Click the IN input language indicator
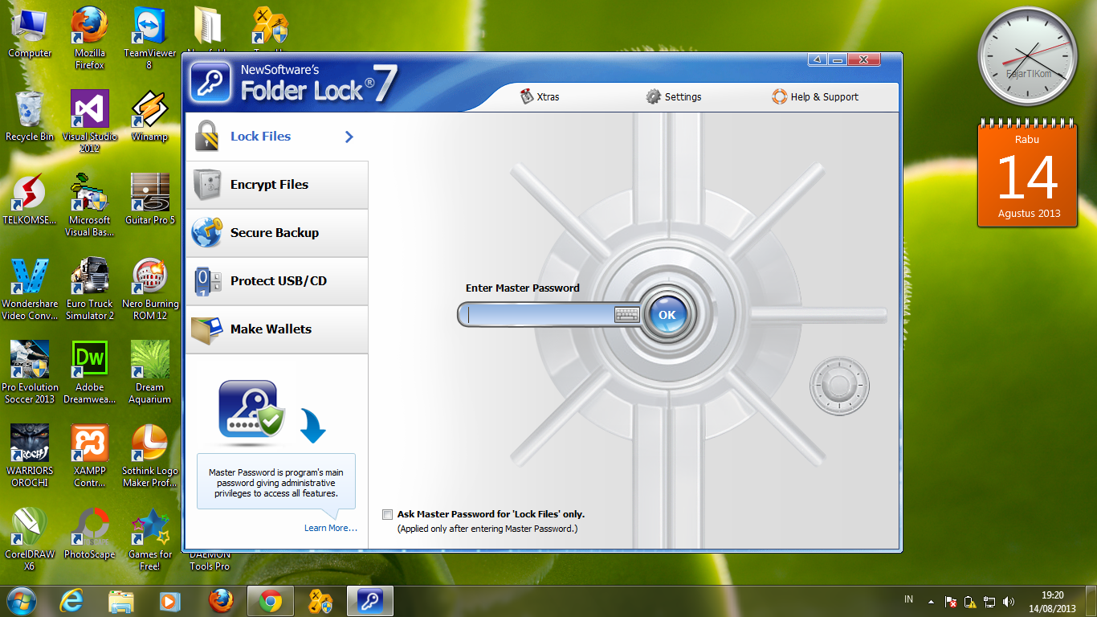This screenshot has height=617, width=1097. coord(909,599)
